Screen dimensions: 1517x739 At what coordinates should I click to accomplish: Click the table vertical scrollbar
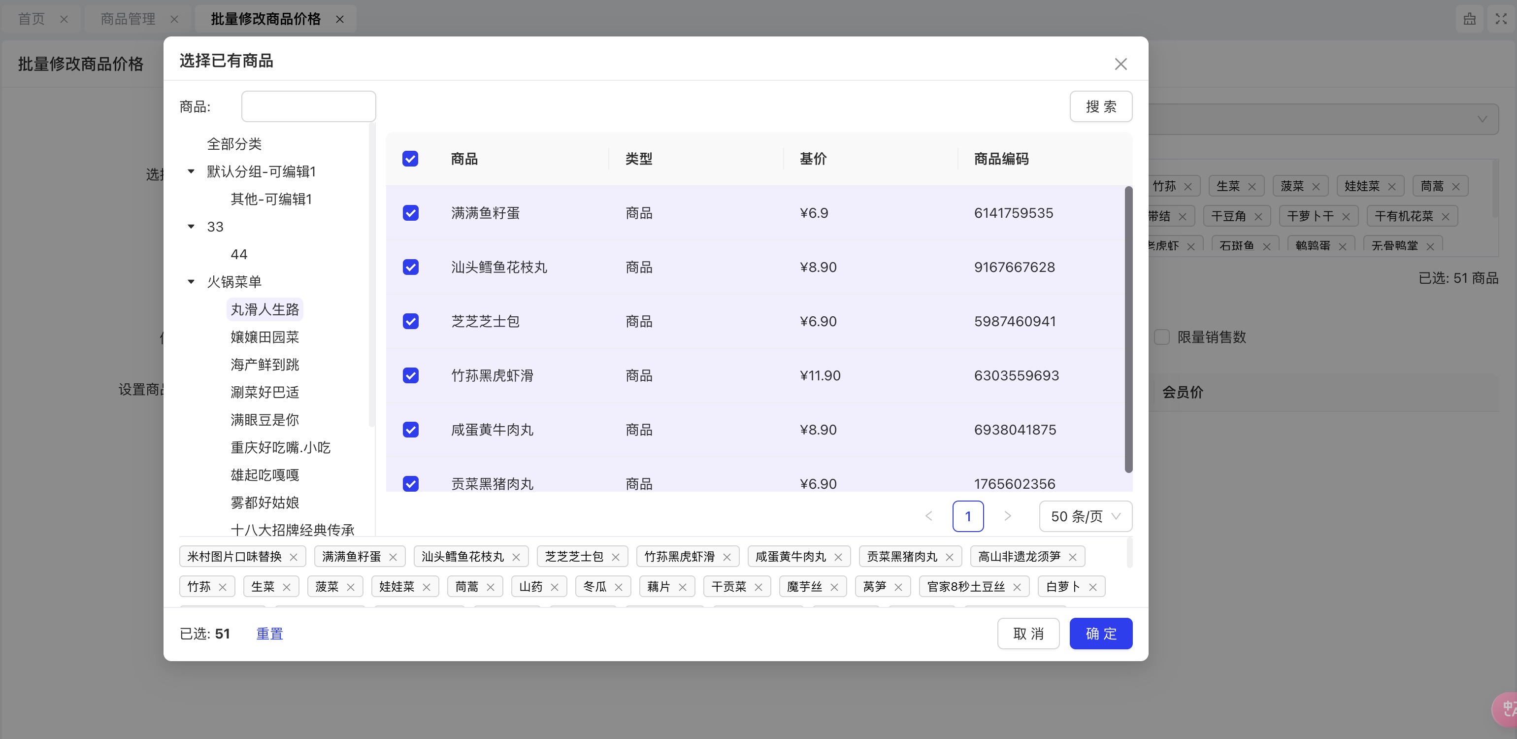tap(1128, 329)
